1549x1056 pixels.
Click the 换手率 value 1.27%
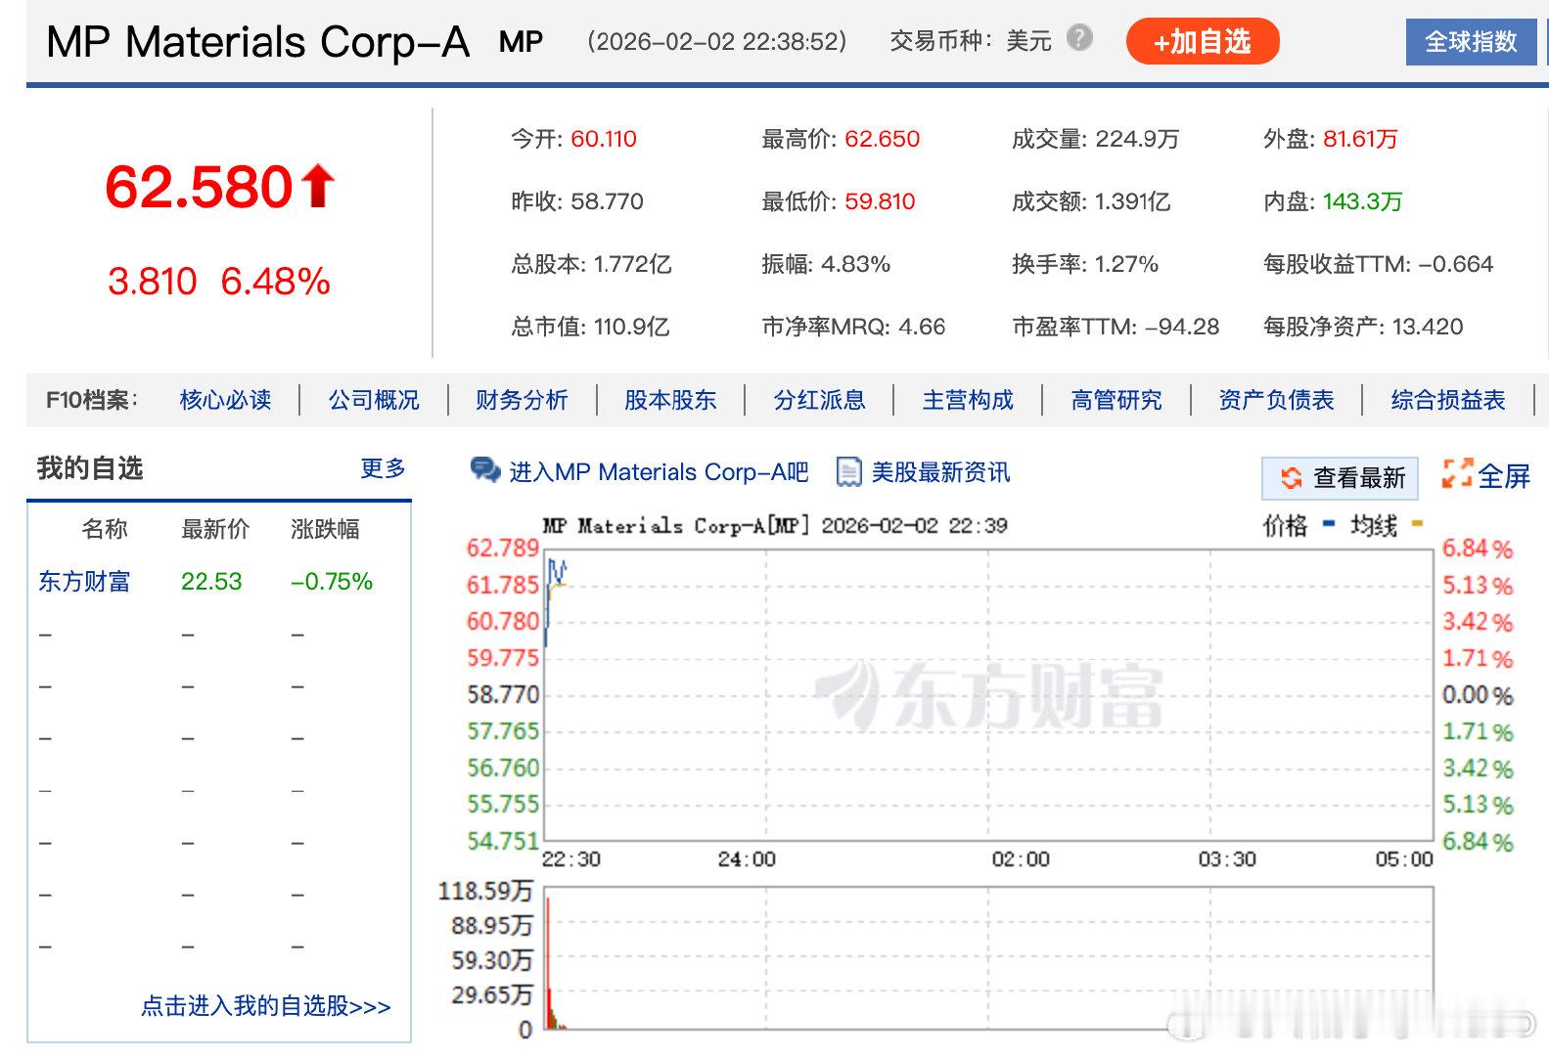1126,264
